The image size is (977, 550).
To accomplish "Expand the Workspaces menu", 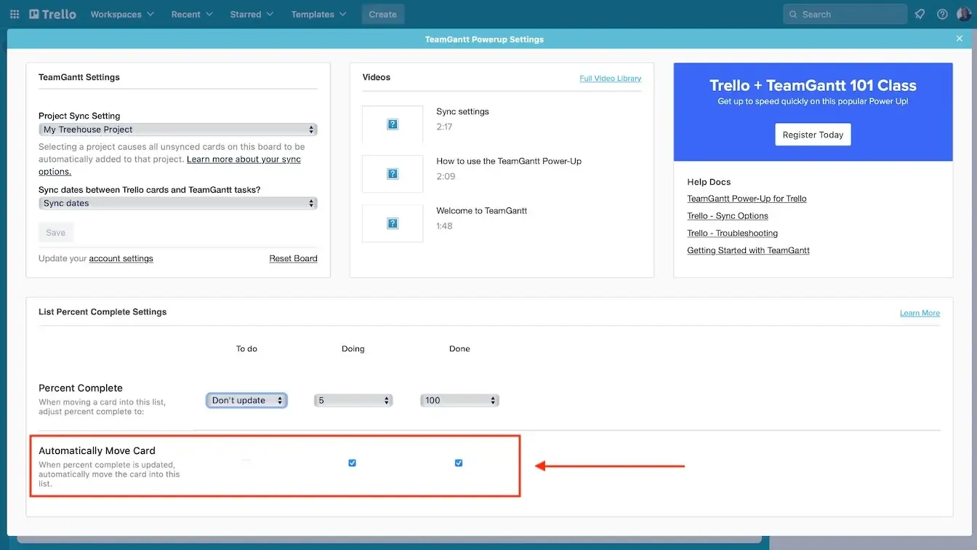I will [x=122, y=15].
